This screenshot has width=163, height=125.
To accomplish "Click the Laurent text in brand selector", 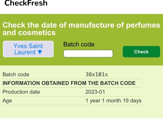I will (25, 52).
